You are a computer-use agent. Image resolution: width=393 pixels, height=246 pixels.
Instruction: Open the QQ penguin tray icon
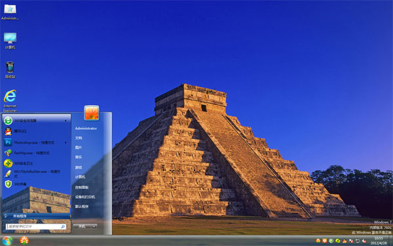345,241
